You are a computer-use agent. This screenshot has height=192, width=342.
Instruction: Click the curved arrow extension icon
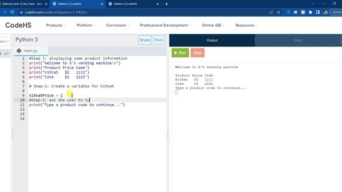[296, 12]
